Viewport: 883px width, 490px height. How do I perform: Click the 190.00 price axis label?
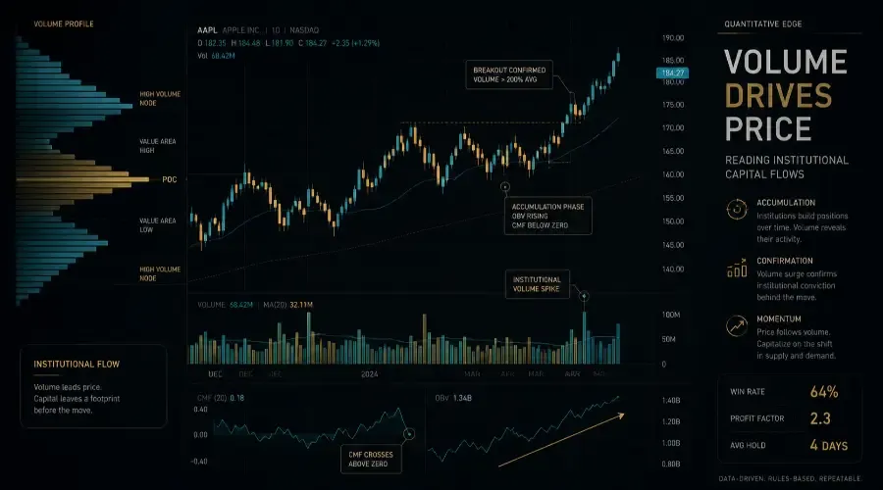tap(673, 37)
